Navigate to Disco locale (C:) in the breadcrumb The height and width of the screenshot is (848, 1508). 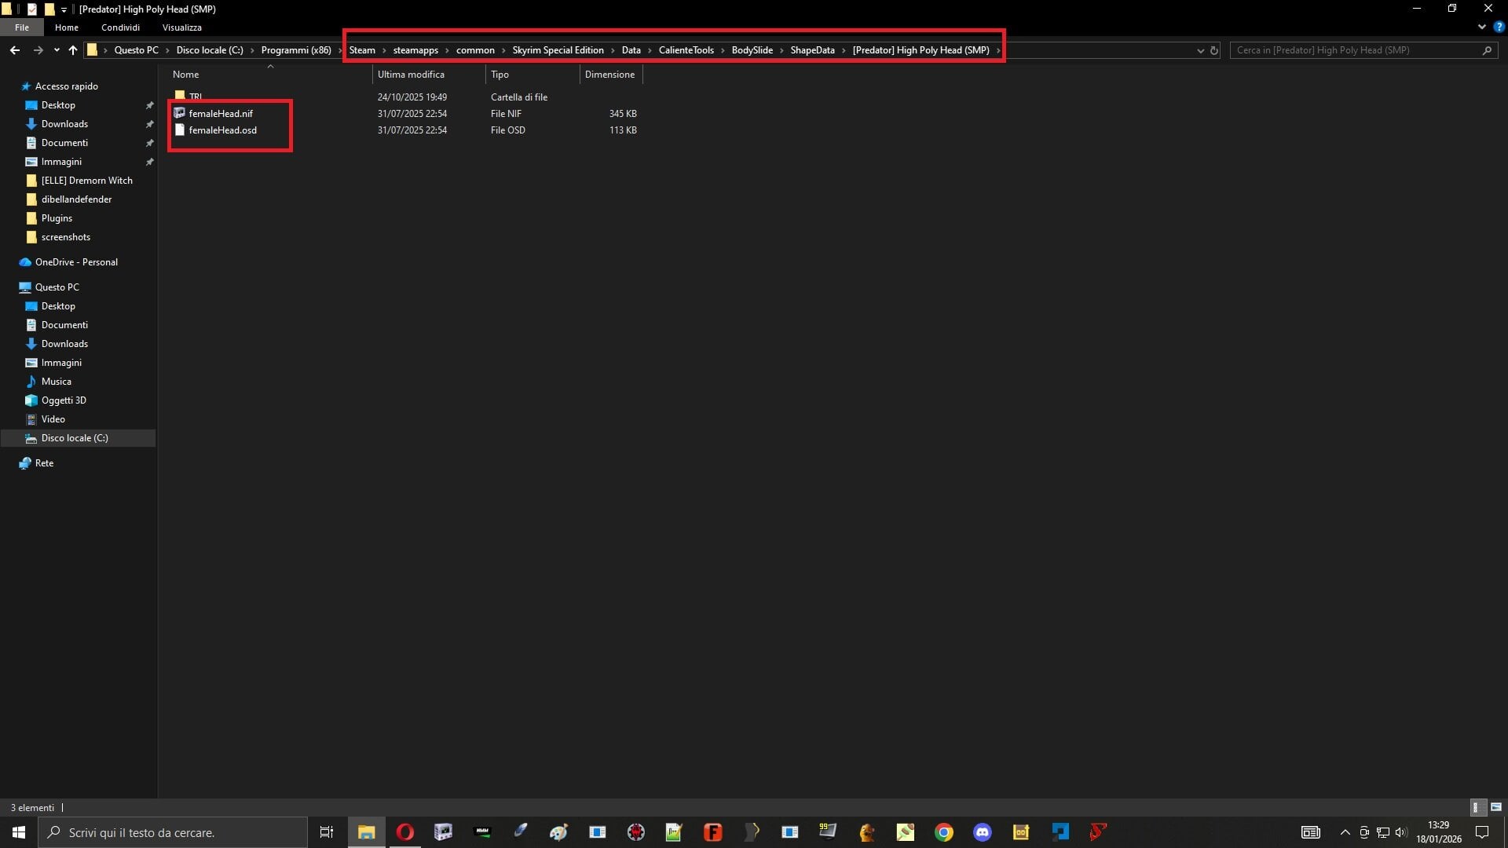coord(210,50)
